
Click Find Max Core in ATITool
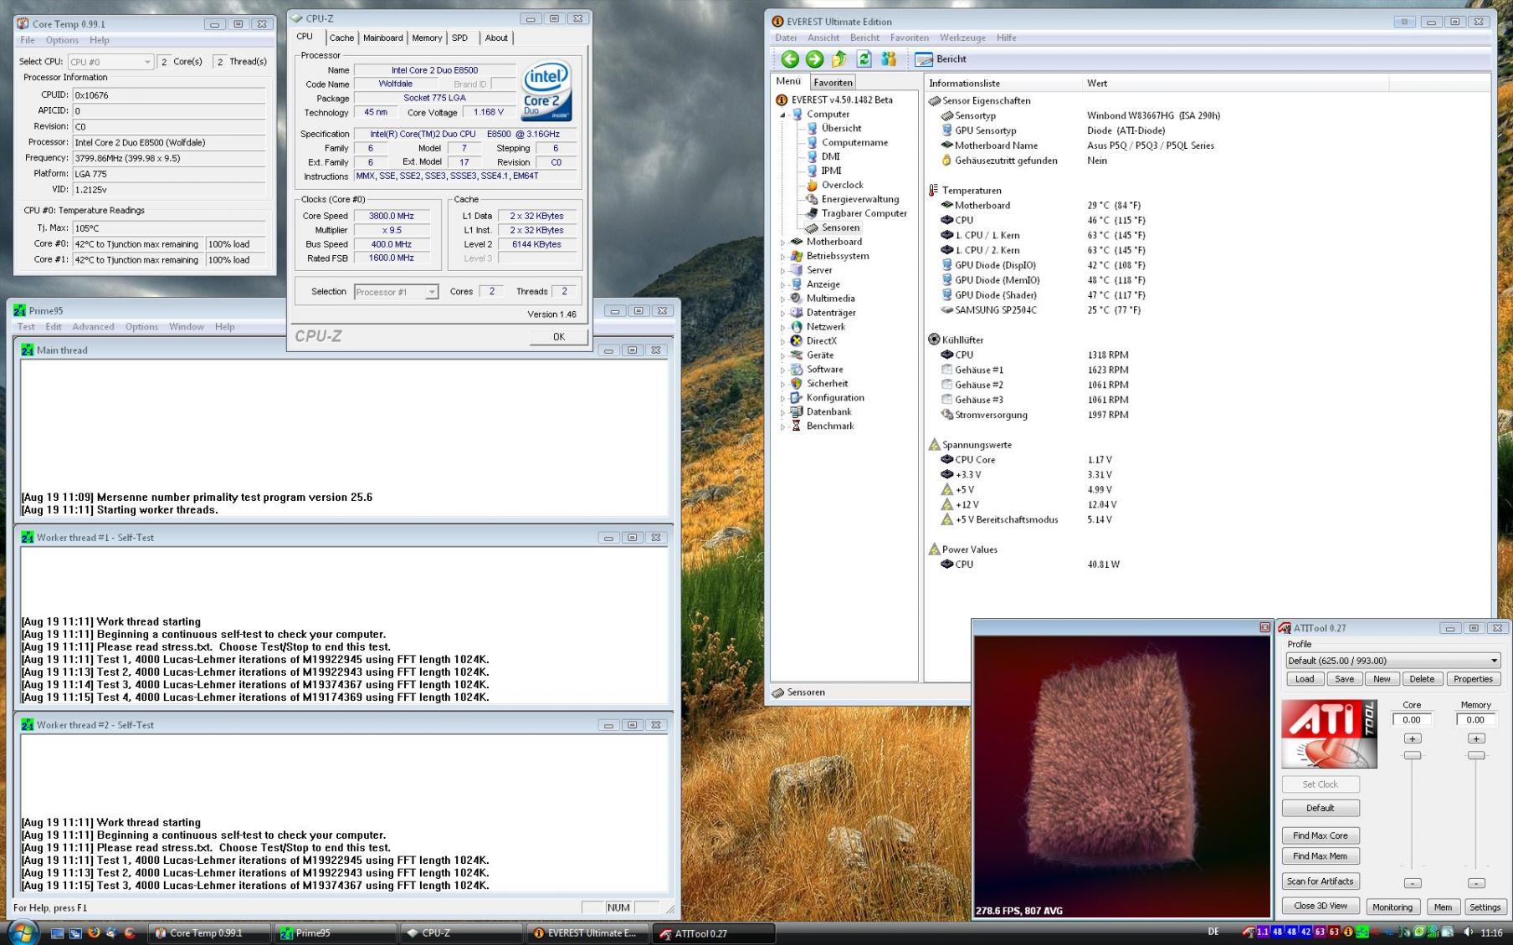pyautogui.click(x=1321, y=835)
